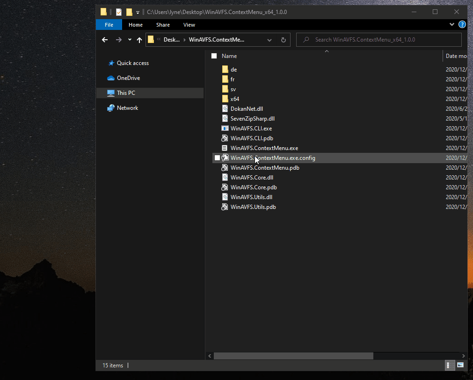Show hidden breadcrumb path double chevron
Image resolution: width=473 pixels, height=380 pixels.
(x=159, y=39)
